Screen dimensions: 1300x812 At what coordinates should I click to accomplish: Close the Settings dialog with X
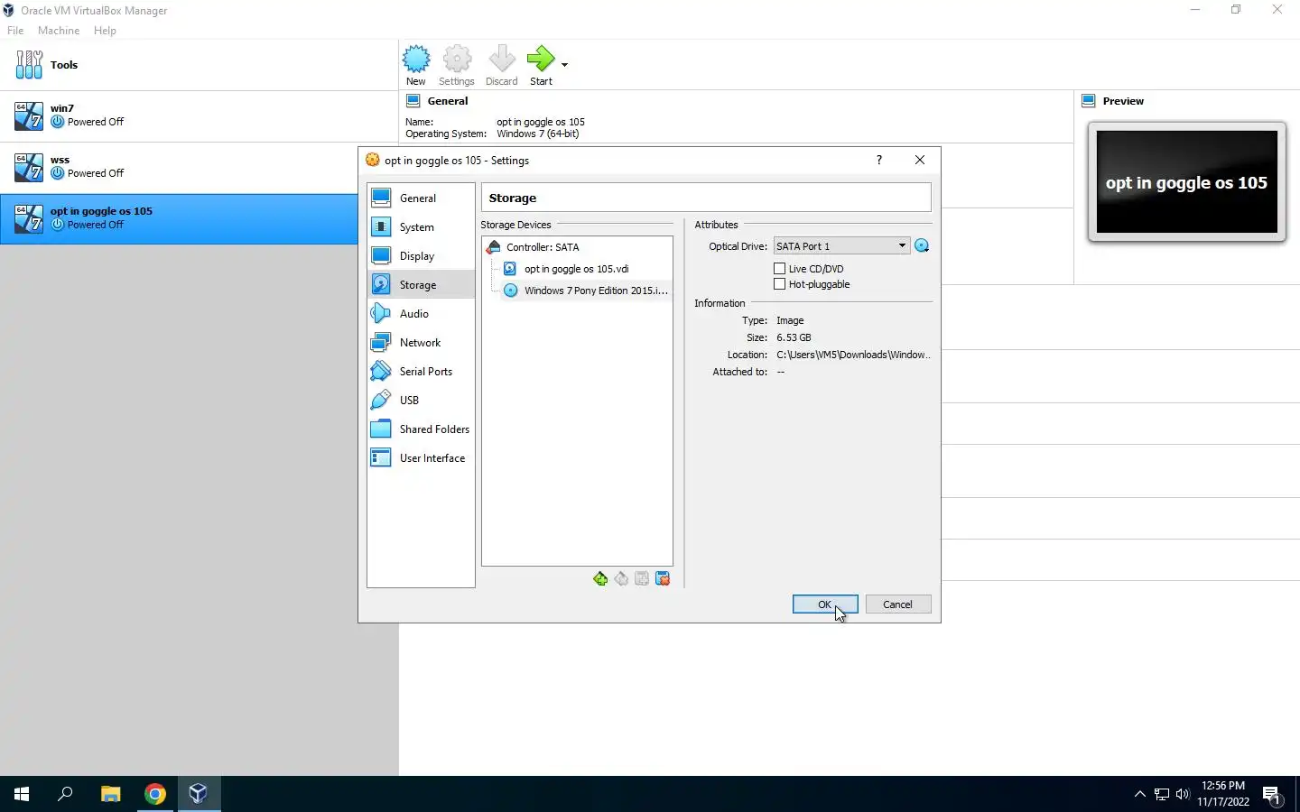pos(920,160)
